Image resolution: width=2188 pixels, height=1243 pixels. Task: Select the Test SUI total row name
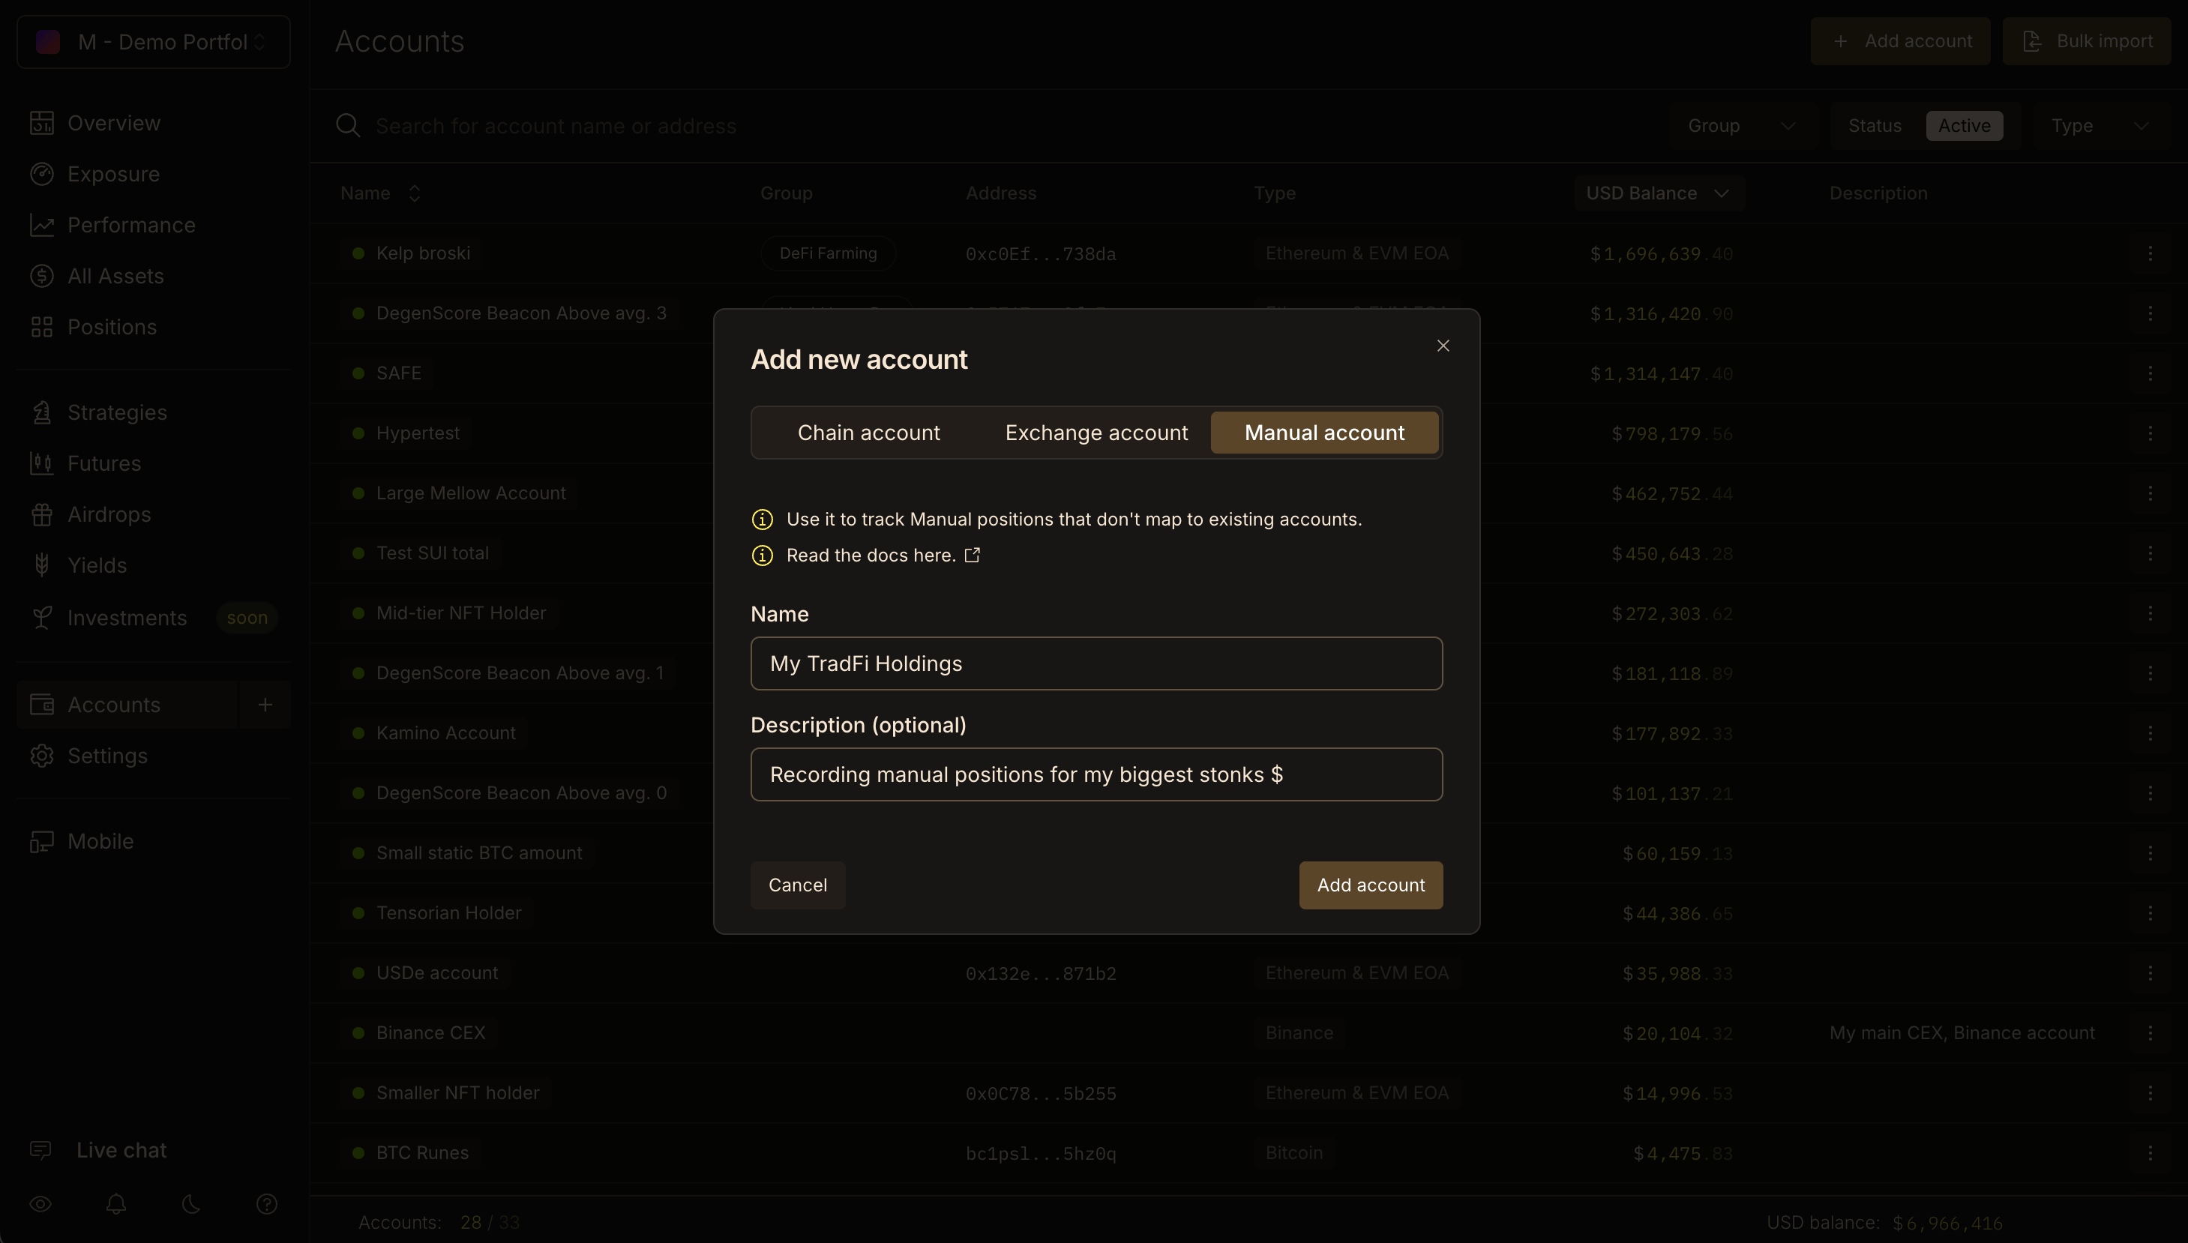[x=432, y=553]
